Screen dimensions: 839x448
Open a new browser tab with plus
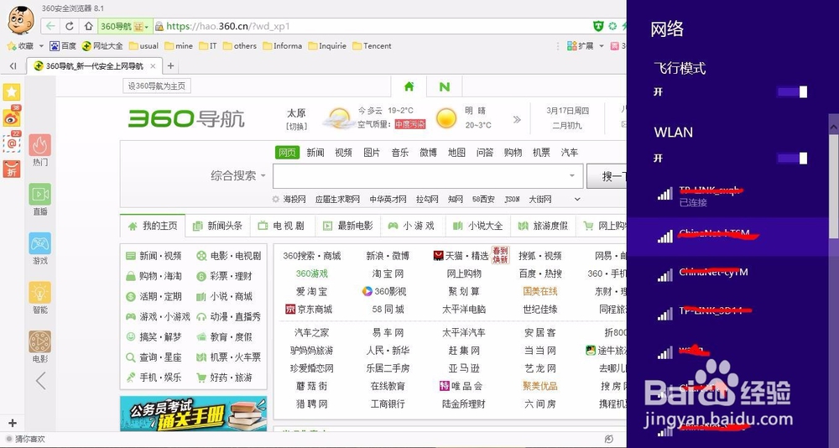(x=170, y=65)
